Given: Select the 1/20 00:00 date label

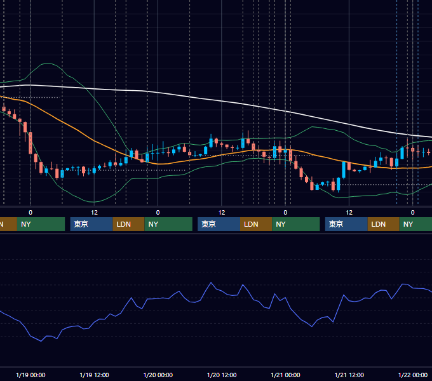Looking at the screenshot, I should pos(158,375).
